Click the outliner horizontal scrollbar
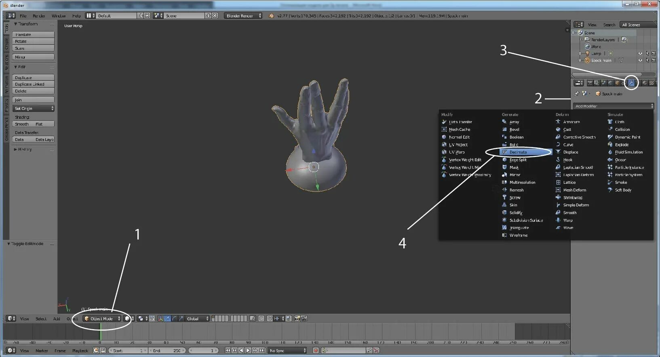This screenshot has width=660, height=357. [x=613, y=74]
